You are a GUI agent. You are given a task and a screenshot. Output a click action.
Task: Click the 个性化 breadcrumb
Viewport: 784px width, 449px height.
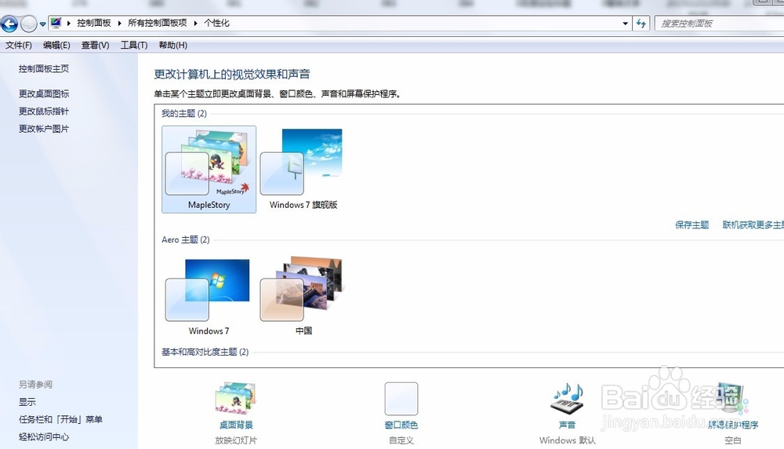[216, 23]
